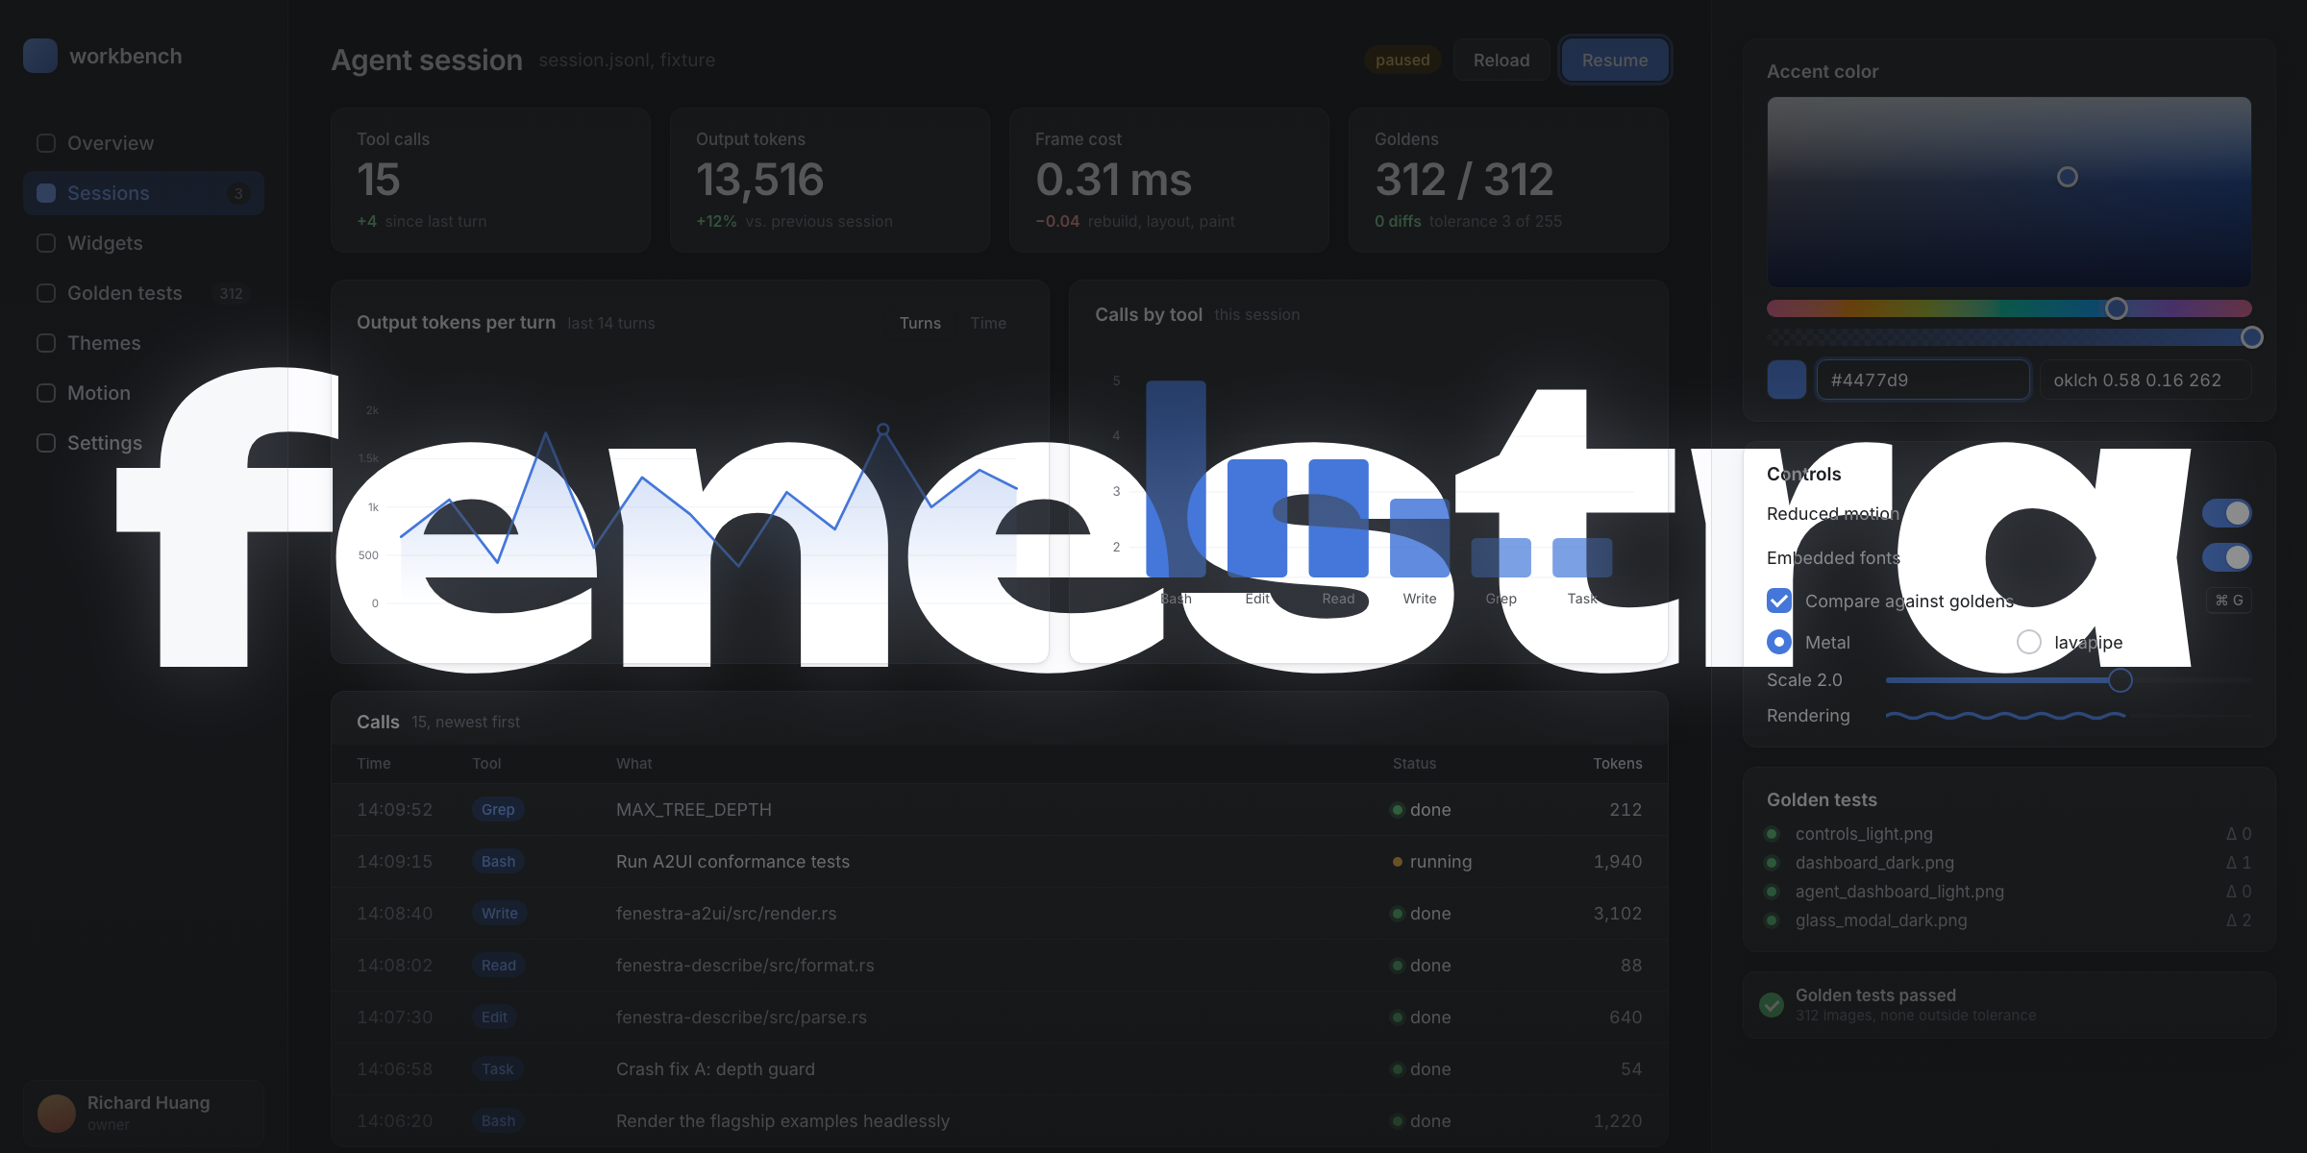This screenshot has width=2307, height=1153.
Task: Click the Overview sidebar icon
Action: tap(46, 143)
